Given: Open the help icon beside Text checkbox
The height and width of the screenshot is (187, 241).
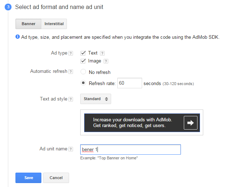Looking at the screenshot, I should (102, 53).
